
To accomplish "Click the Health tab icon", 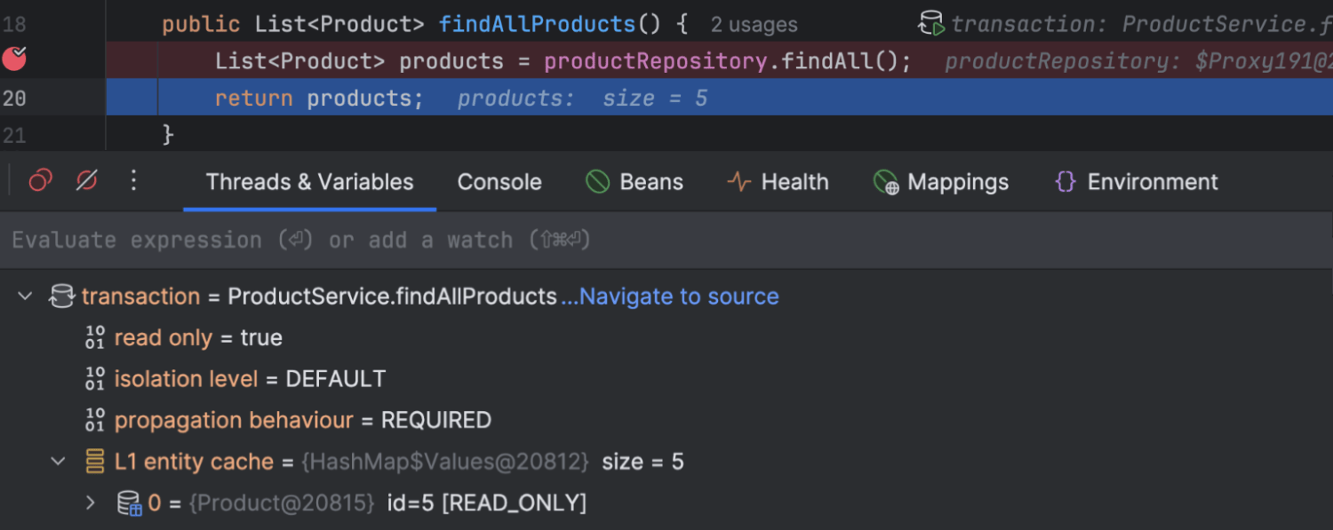I will click(738, 182).
